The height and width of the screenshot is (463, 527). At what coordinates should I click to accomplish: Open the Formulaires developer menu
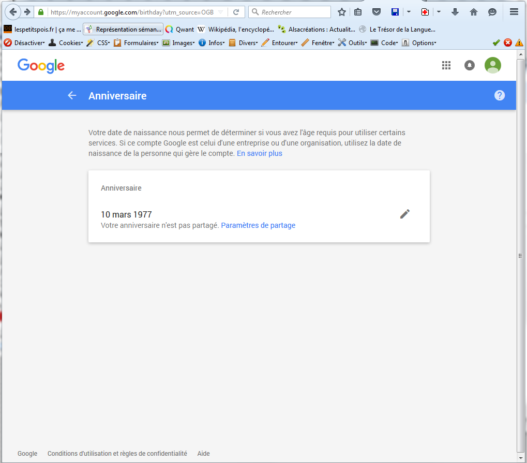136,43
